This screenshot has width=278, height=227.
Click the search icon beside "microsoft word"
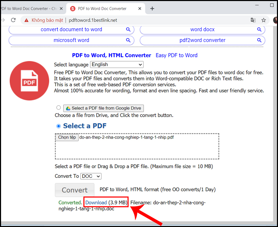pos(129,40)
